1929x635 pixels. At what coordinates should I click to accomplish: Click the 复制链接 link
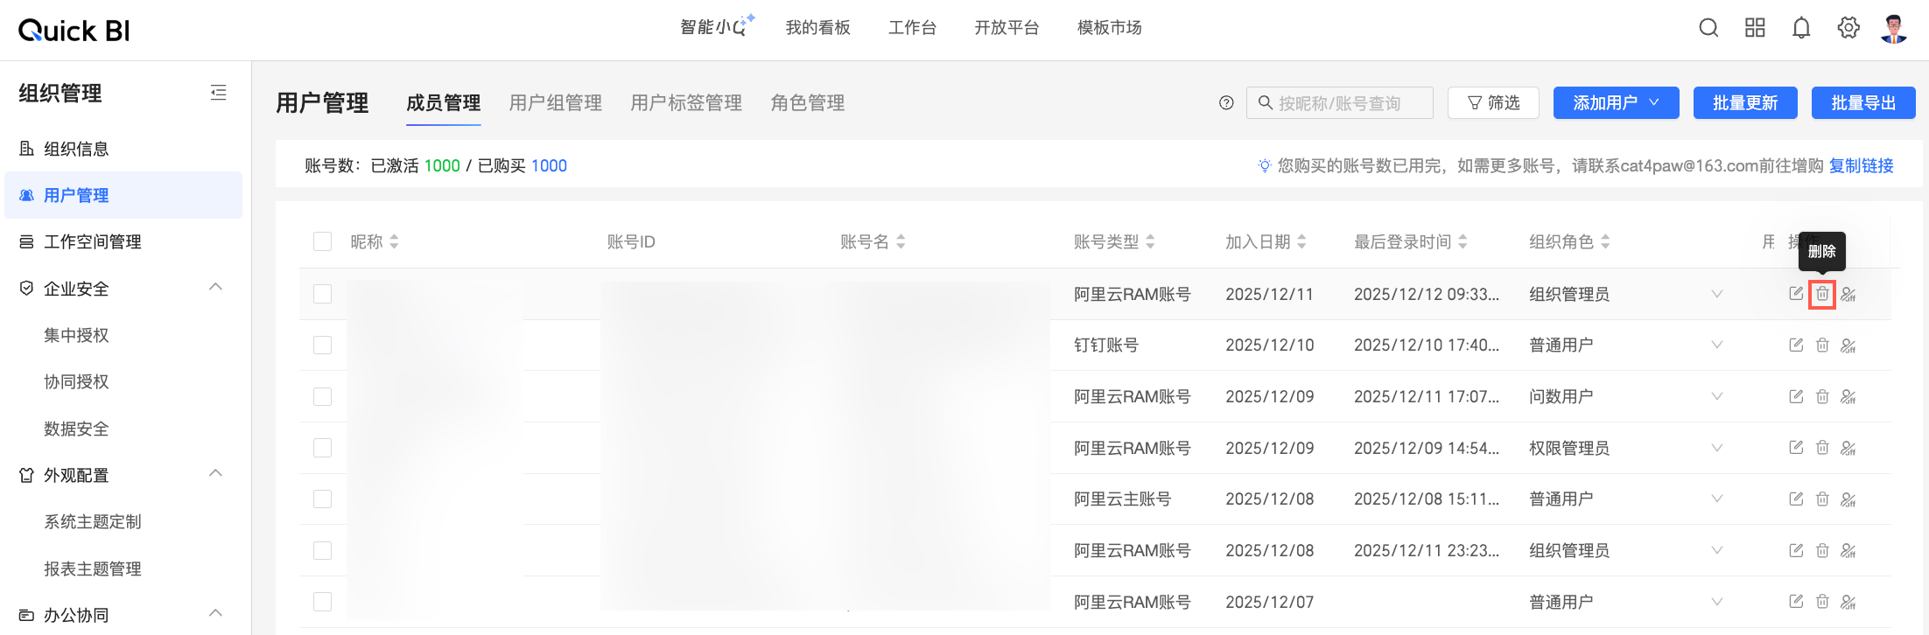[x=1861, y=165]
